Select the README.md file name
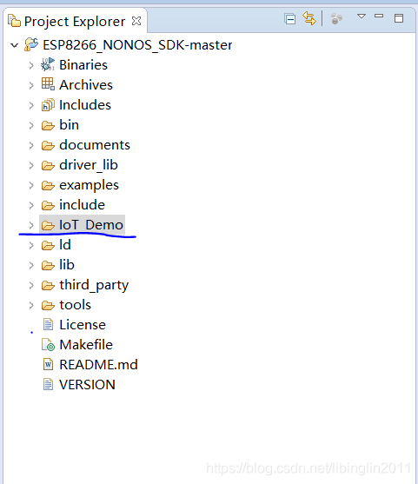The image size is (418, 484). pos(98,365)
